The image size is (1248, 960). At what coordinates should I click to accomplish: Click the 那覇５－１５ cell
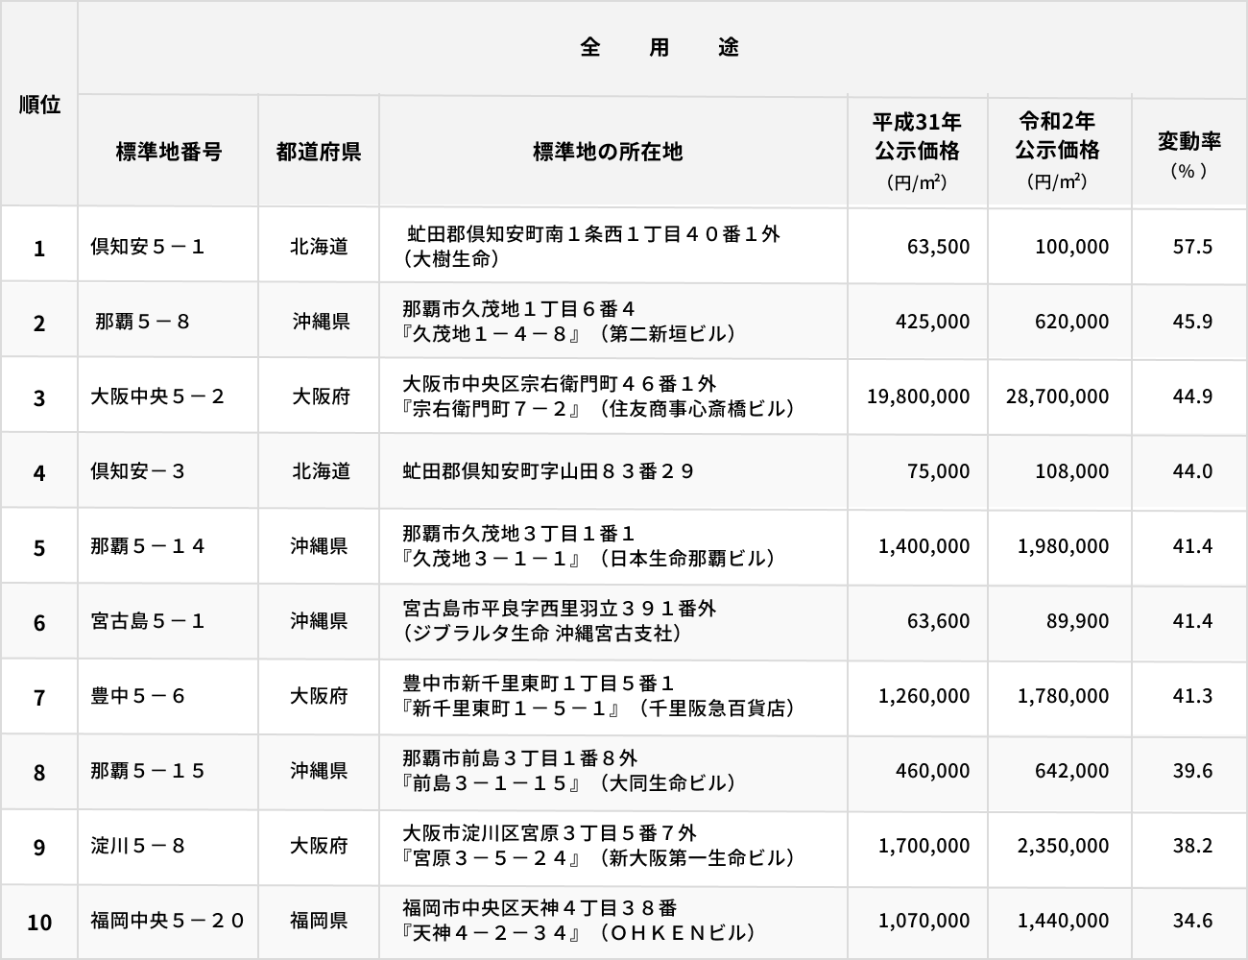148,771
